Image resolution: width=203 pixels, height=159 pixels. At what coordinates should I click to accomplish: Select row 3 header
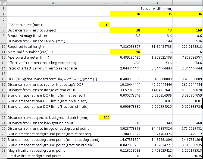pyautogui.click(x=3, y=8)
